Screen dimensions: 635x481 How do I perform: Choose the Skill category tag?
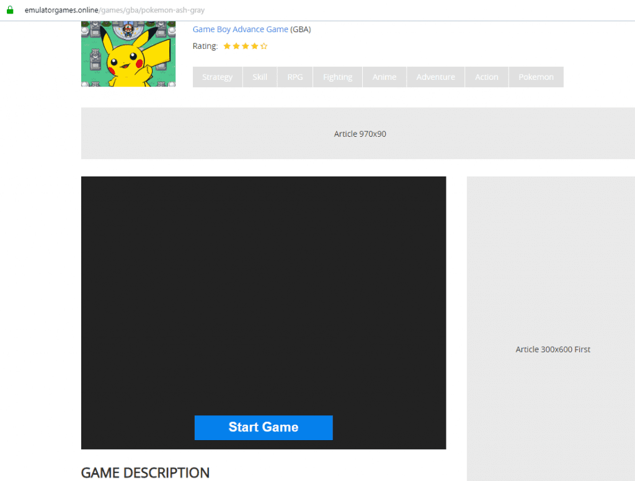[x=260, y=77]
